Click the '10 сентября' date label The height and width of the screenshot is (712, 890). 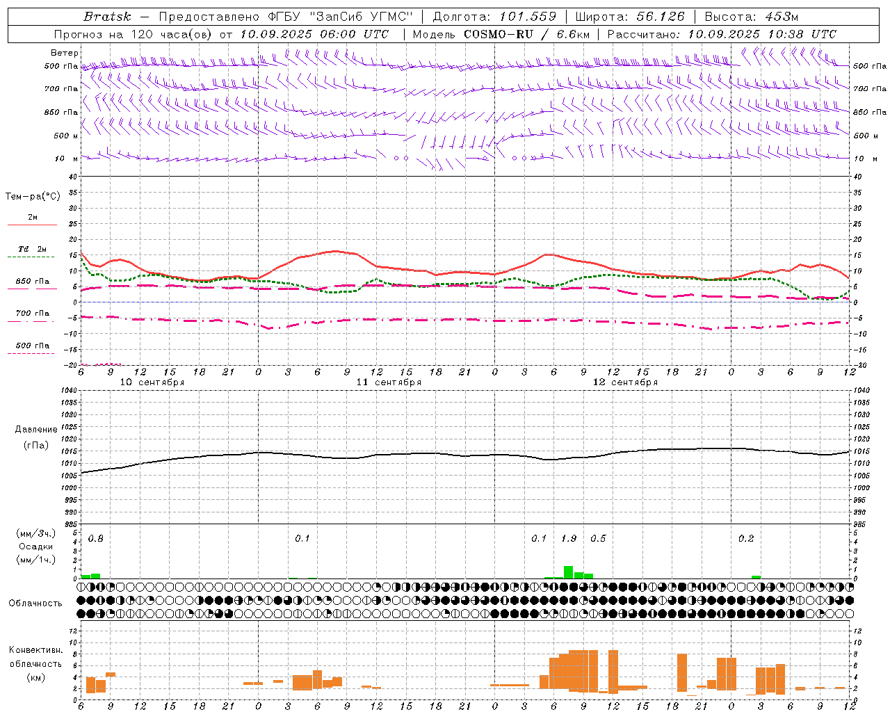pos(152,382)
